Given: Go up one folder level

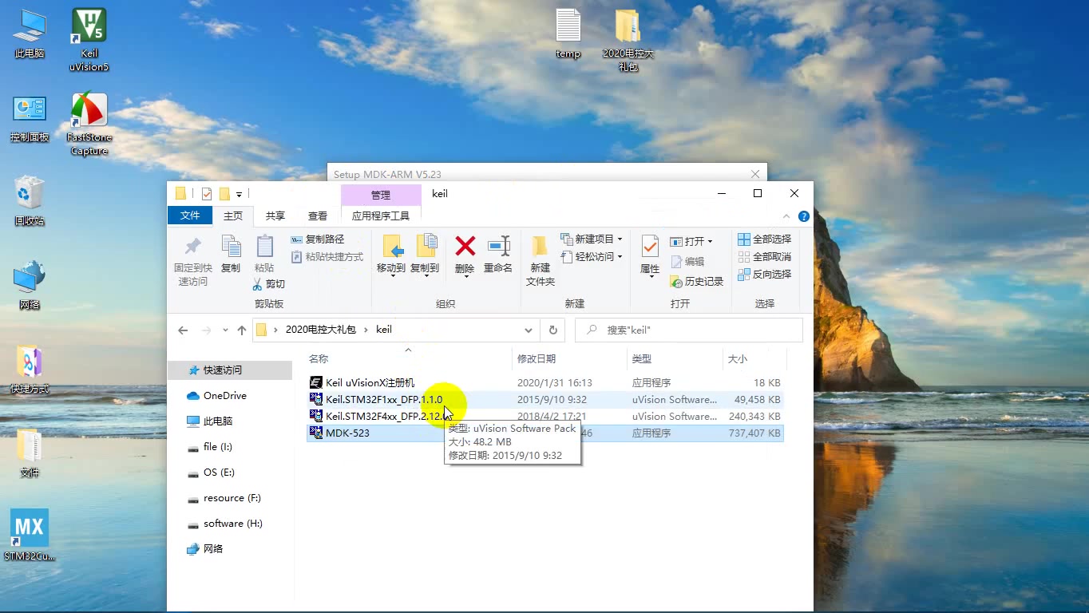Looking at the screenshot, I should coord(242,330).
